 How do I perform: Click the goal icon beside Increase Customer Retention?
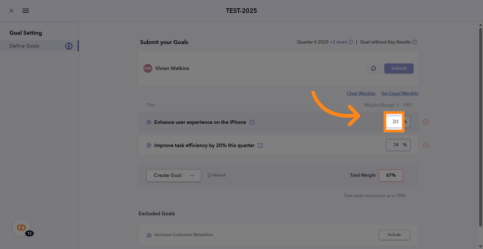(149, 235)
